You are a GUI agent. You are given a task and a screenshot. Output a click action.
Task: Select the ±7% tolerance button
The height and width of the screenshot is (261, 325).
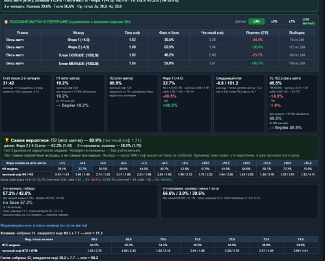tap(292, 21)
